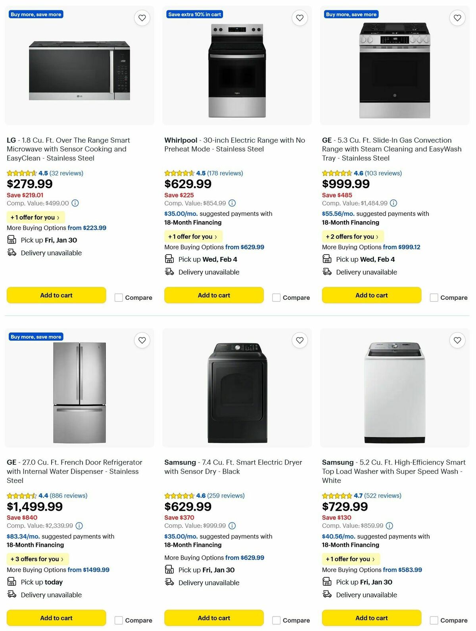The height and width of the screenshot is (631, 476).
Task: Add the LG microwave to your wishlist heart
Action: pyautogui.click(x=142, y=18)
